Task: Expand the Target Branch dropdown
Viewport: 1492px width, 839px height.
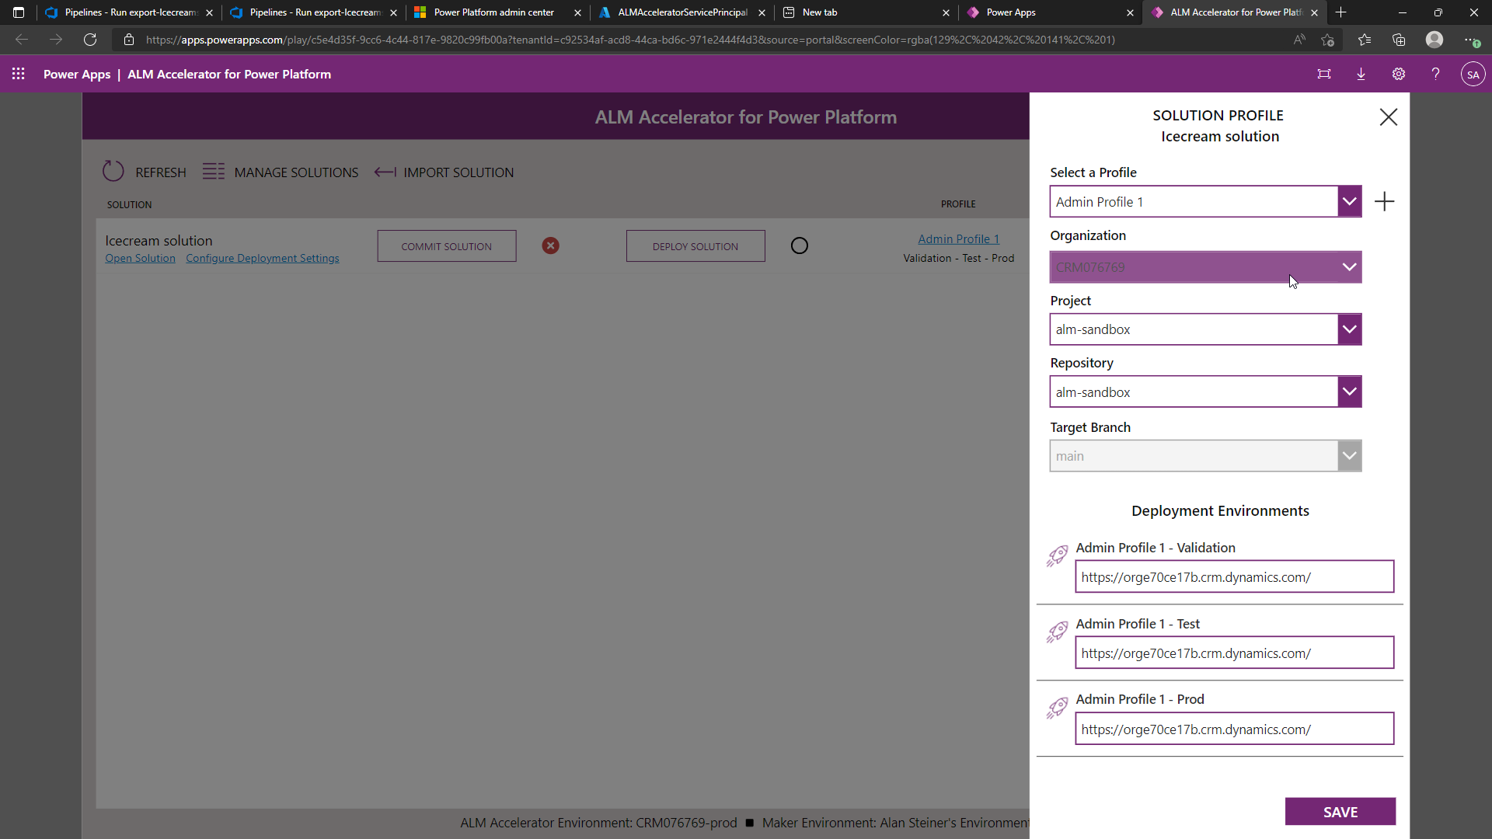Action: (1349, 455)
